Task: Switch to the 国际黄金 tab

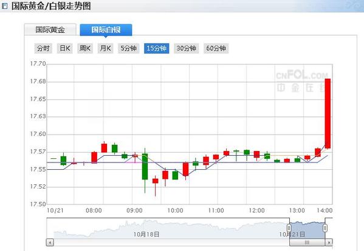Action: tap(50, 30)
